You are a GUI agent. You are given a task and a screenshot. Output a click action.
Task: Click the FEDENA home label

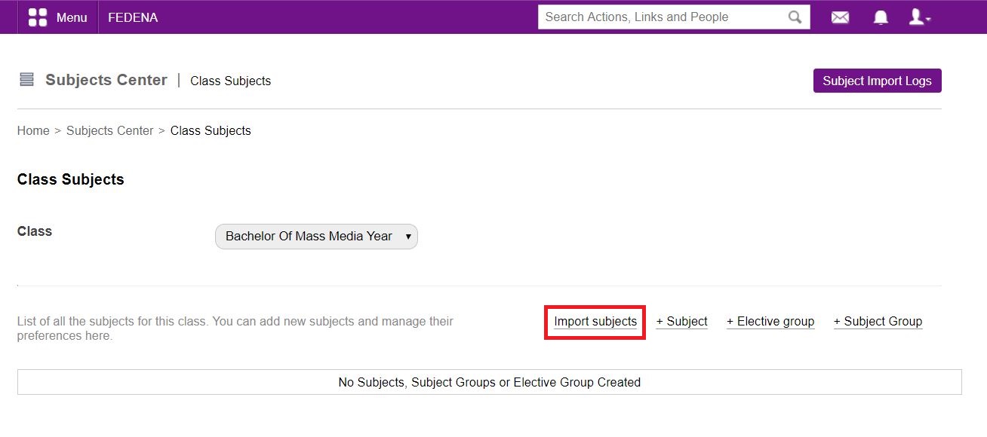coord(133,17)
